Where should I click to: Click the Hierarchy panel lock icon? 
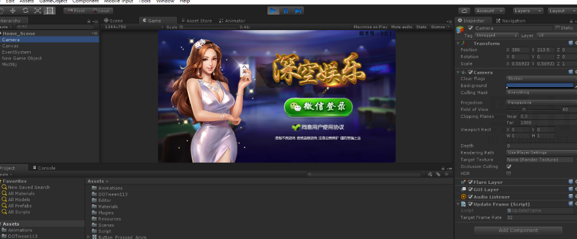pos(88,21)
